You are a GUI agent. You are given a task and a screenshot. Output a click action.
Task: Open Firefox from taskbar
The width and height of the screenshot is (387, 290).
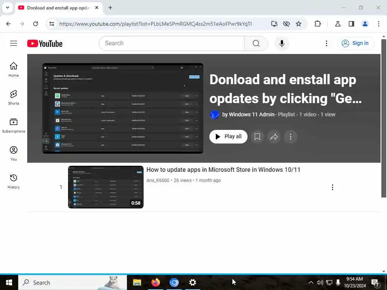pyautogui.click(x=155, y=282)
